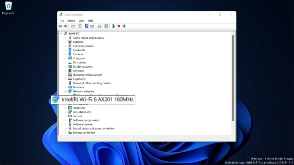Screen dimensions: 294x165
Task: Select the Monitors tree label
Action: pos(78,87)
